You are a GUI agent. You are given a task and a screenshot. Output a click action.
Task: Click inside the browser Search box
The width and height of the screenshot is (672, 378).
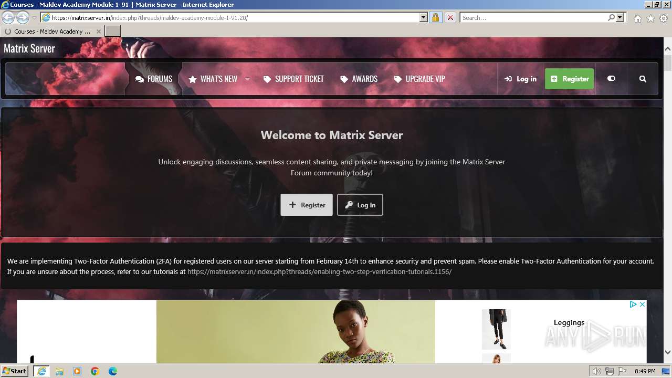click(533, 17)
